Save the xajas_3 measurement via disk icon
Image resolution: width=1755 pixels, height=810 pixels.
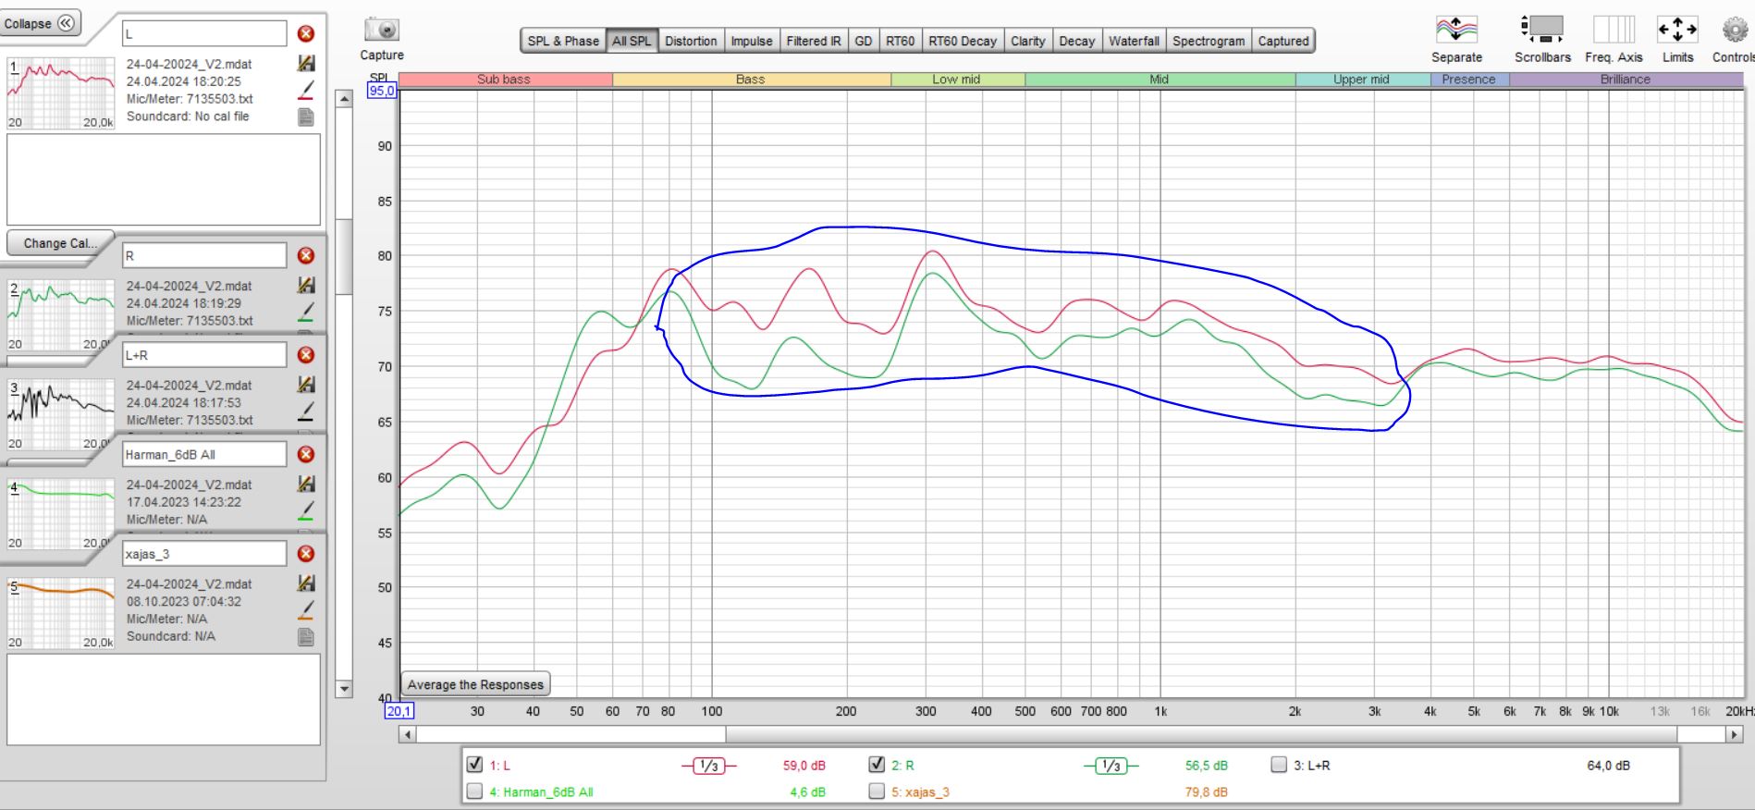(306, 583)
